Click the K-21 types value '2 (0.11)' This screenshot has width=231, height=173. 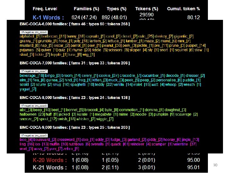[x=110, y=168]
